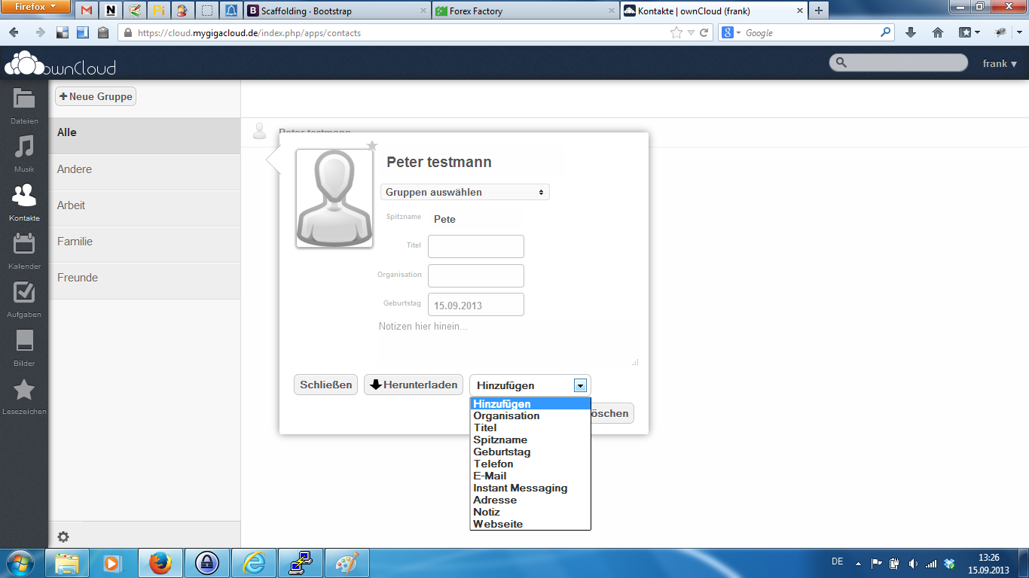Click the contact avatar photo

(334, 198)
